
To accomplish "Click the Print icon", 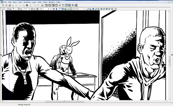I will [42, 5].
